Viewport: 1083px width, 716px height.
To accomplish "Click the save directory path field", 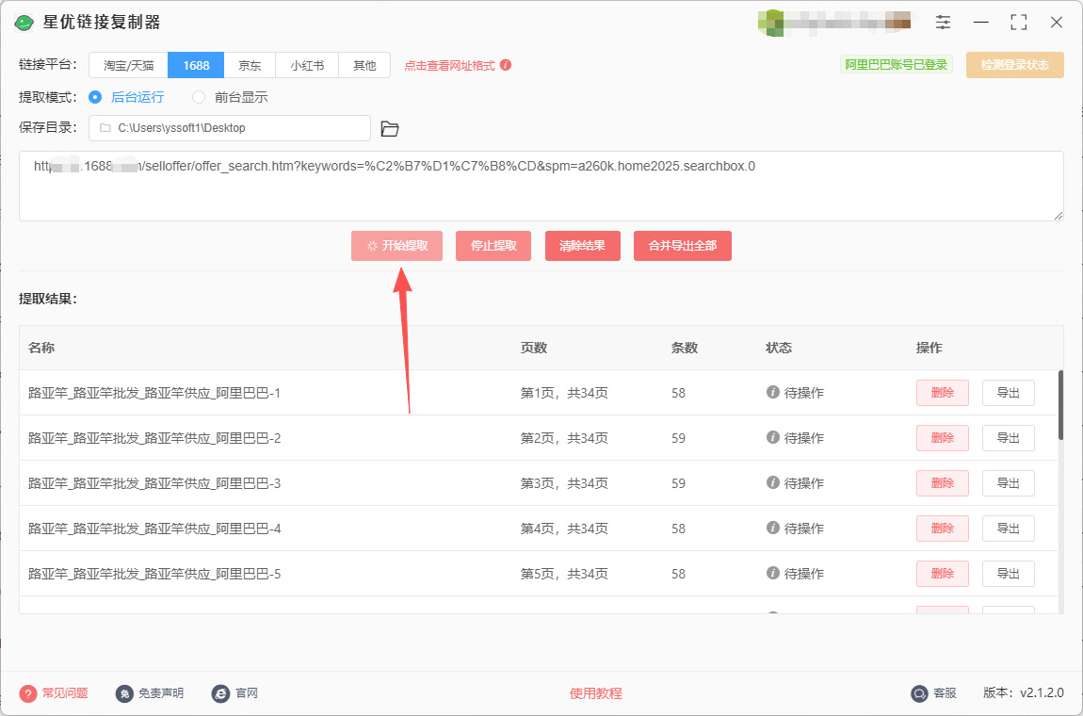I will point(230,128).
